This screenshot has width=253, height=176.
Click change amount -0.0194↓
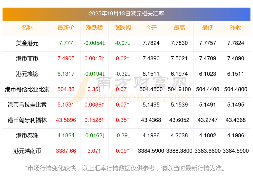point(94,74)
